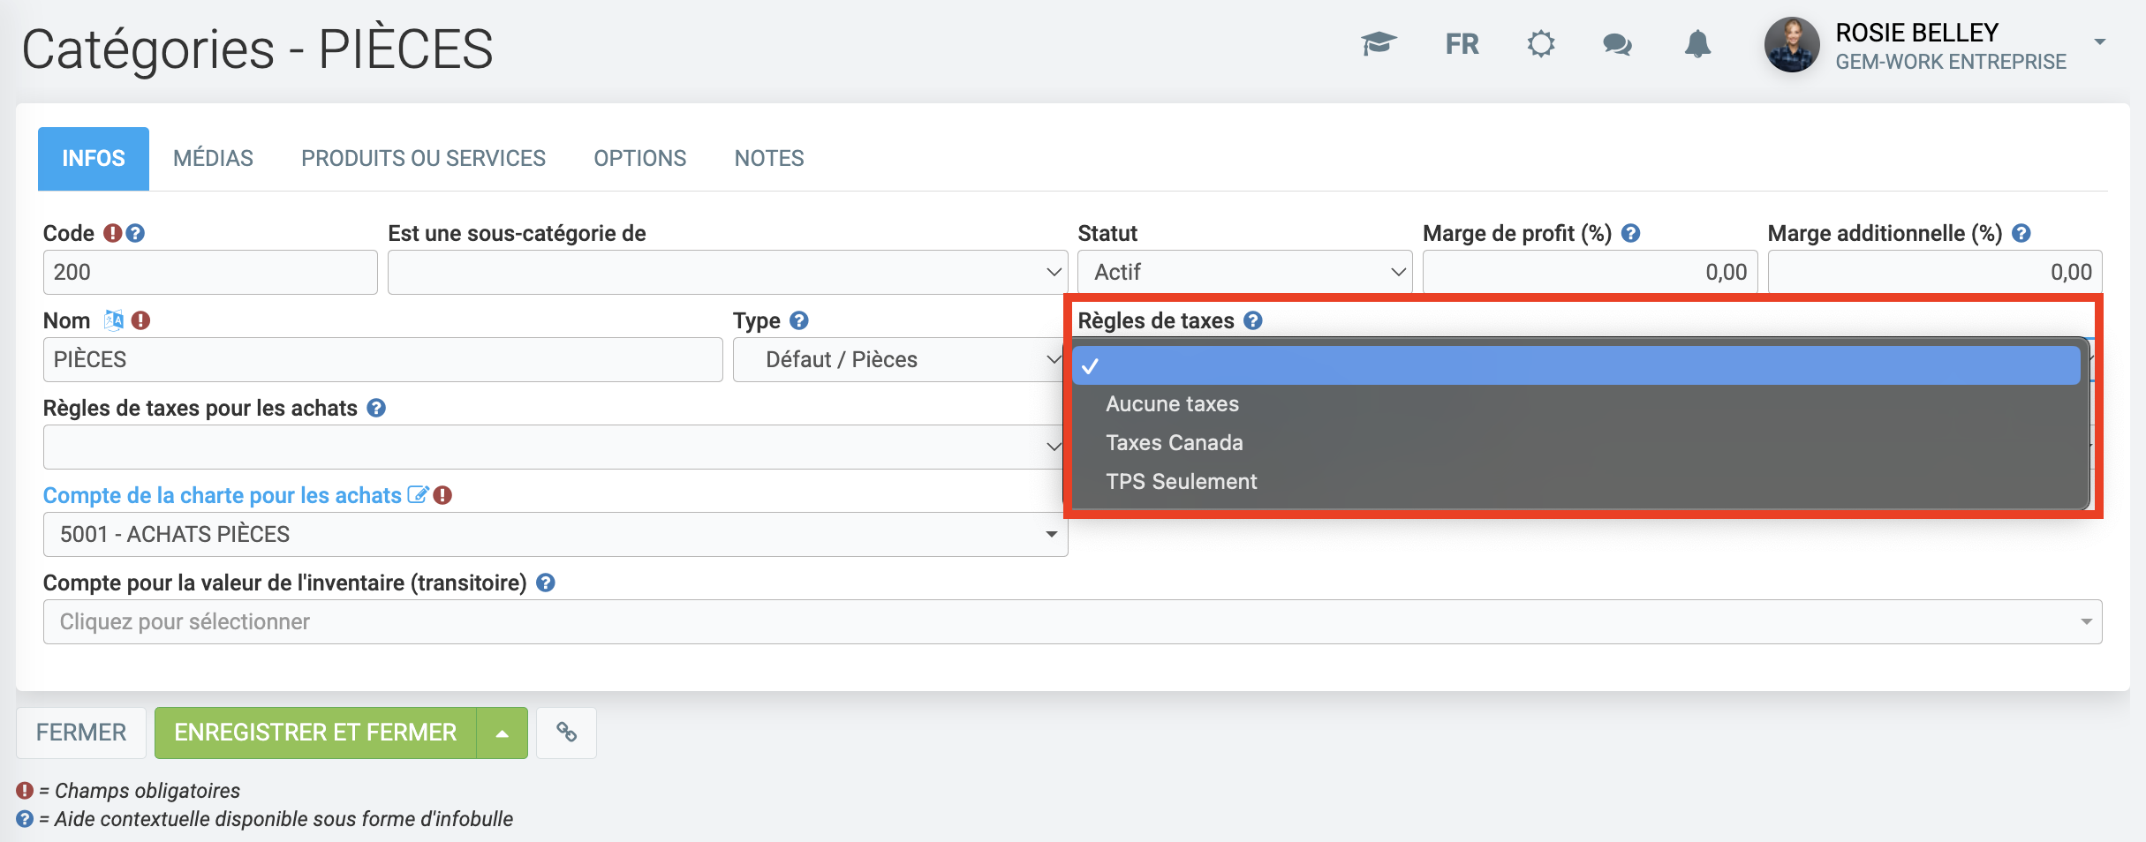Viewport: 2146px width, 842px height.
Task: Click the chain link icon button
Action: tap(566, 733)
